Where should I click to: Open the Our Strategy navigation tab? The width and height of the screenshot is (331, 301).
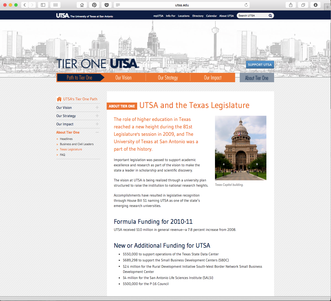(x=168, y=78)
